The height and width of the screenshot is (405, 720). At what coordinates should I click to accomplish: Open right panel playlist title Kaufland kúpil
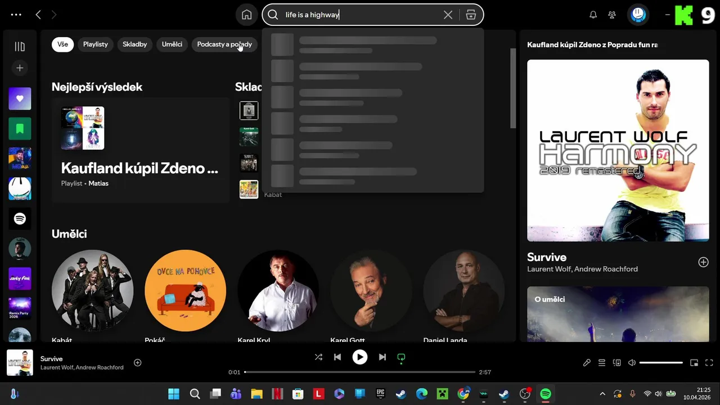592,44
